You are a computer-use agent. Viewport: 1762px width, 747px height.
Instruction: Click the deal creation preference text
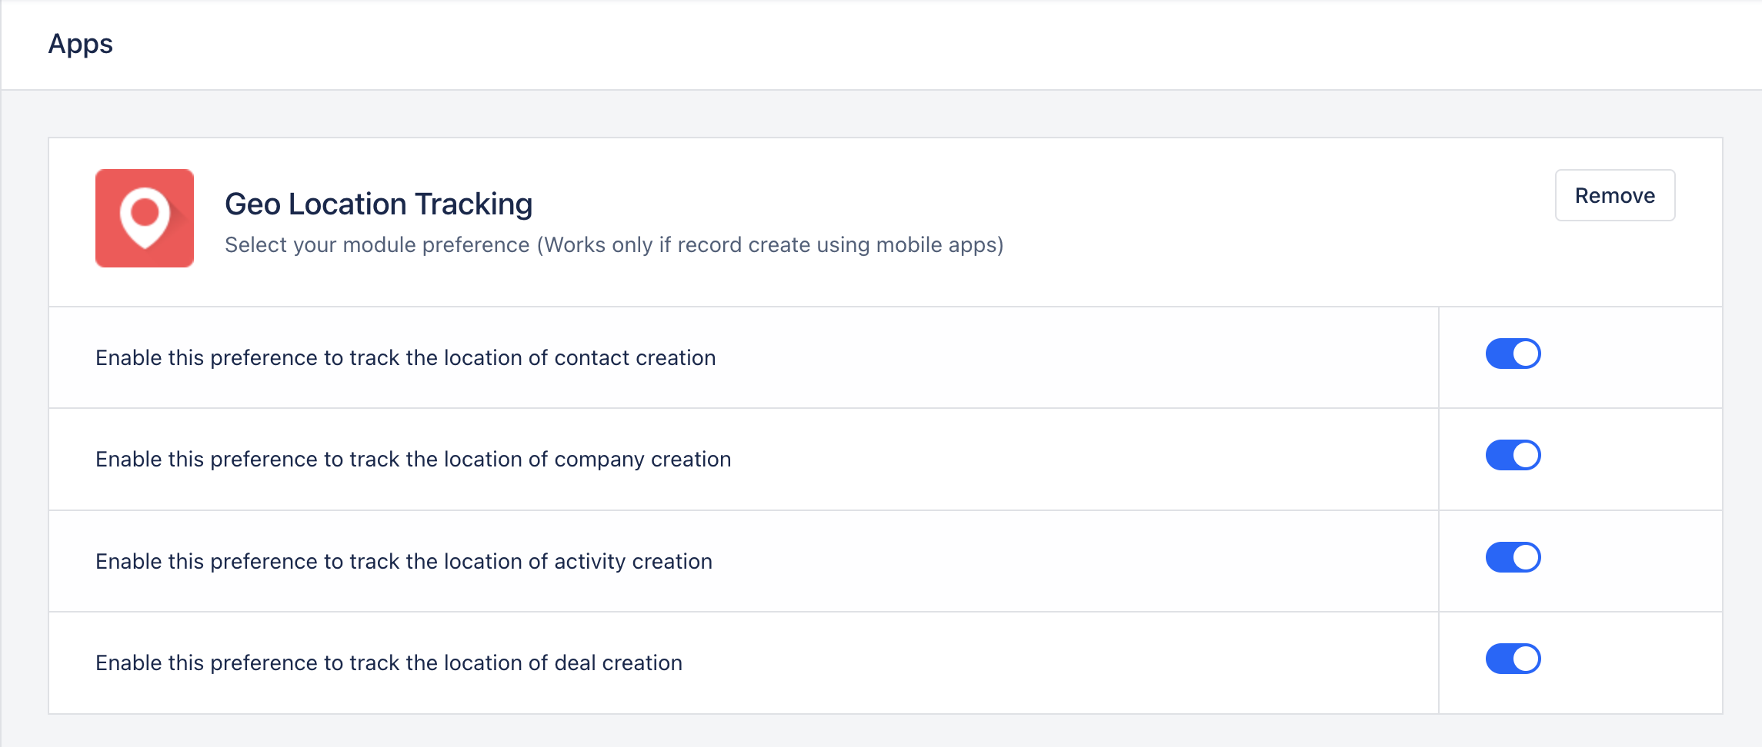pos(389,663)
